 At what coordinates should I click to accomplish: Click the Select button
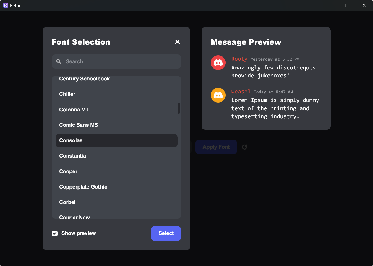coord(166,233)
